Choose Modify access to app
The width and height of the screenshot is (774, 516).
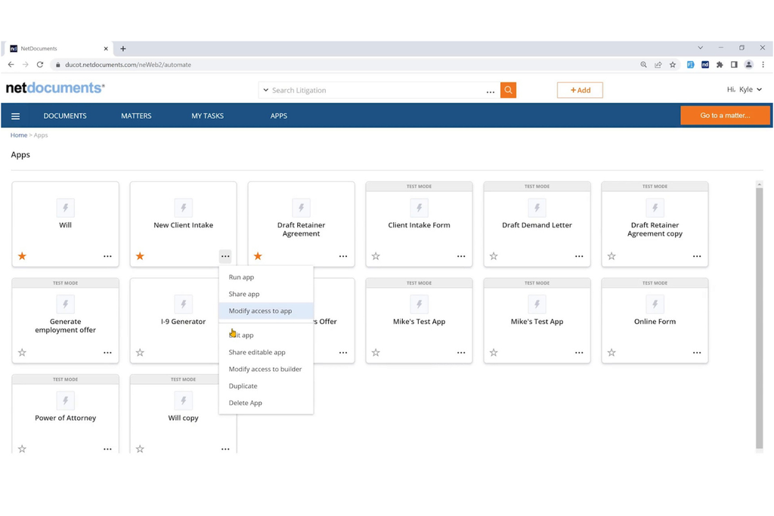pos(266,311)
